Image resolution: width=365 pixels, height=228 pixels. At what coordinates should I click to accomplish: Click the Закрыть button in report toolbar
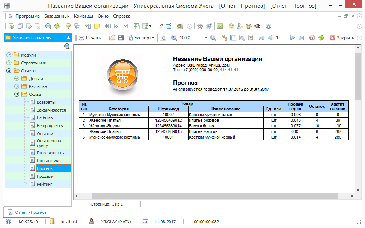point(342,37)
